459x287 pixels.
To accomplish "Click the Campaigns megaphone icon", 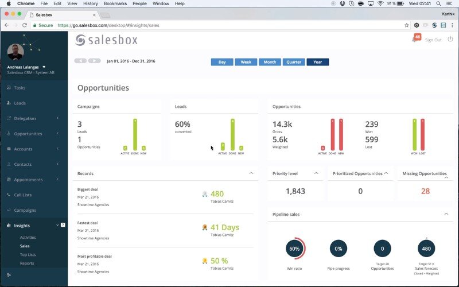I will tap(9, 210).
